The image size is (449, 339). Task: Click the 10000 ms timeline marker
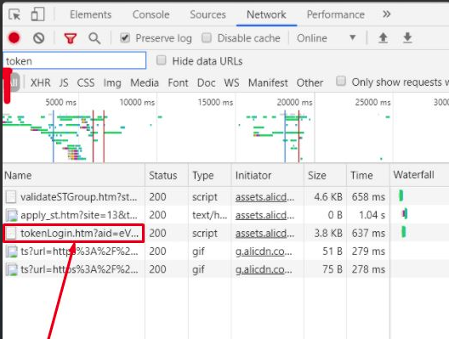tap(137, 103)
